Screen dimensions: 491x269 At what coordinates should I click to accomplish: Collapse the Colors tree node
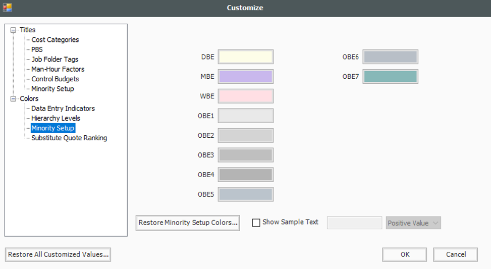click(x=13, y=98)
